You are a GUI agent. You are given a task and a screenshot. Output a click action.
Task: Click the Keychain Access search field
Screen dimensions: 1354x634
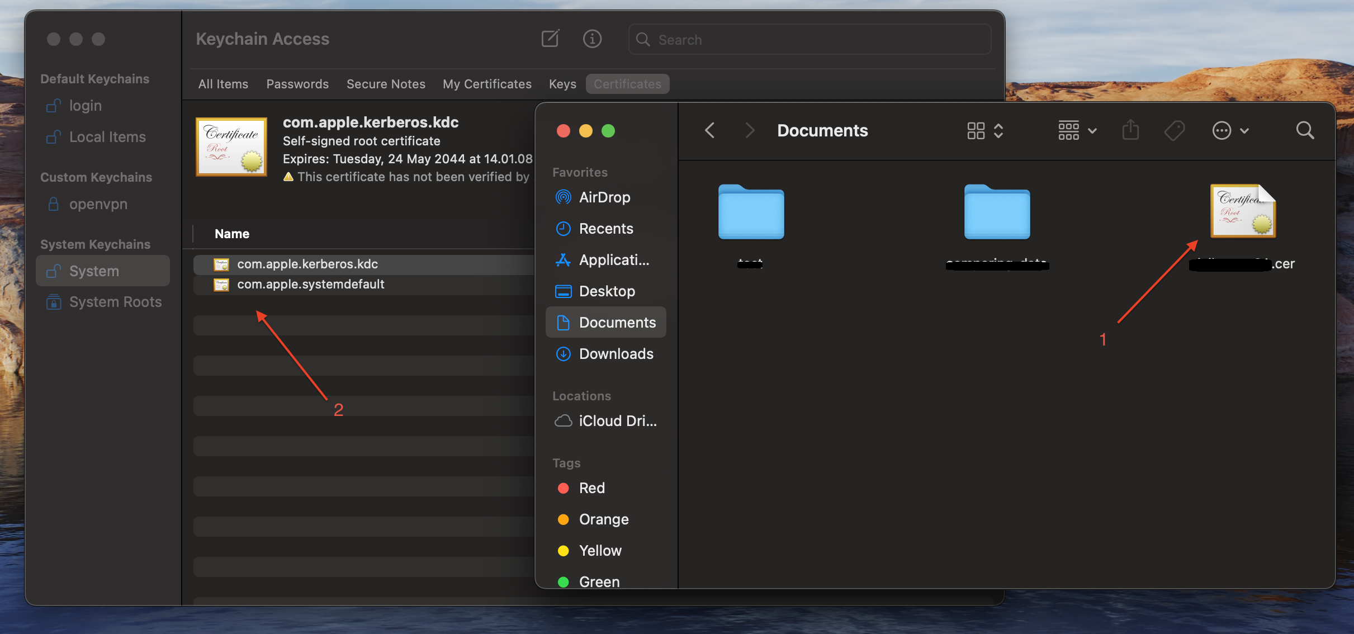point(809,39)
